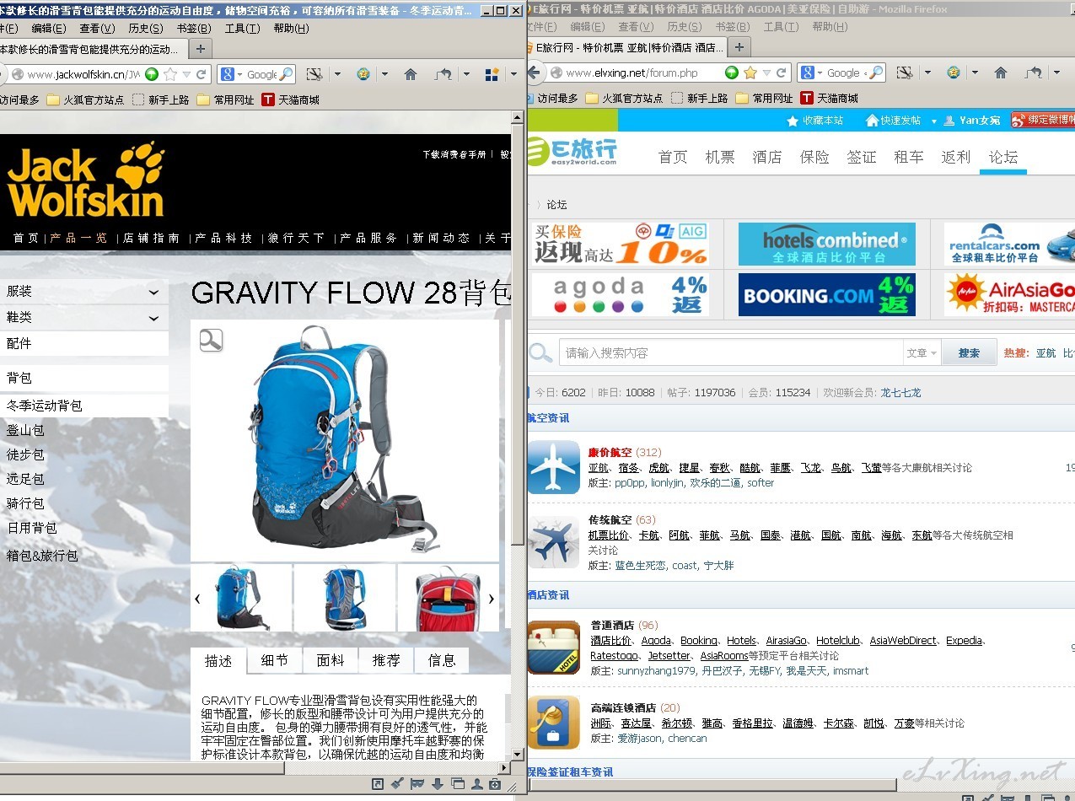Open the 登山包 category link
The width and height of the screenshot is (1075, 801).
pyautogui.click(x=25, y=430)
